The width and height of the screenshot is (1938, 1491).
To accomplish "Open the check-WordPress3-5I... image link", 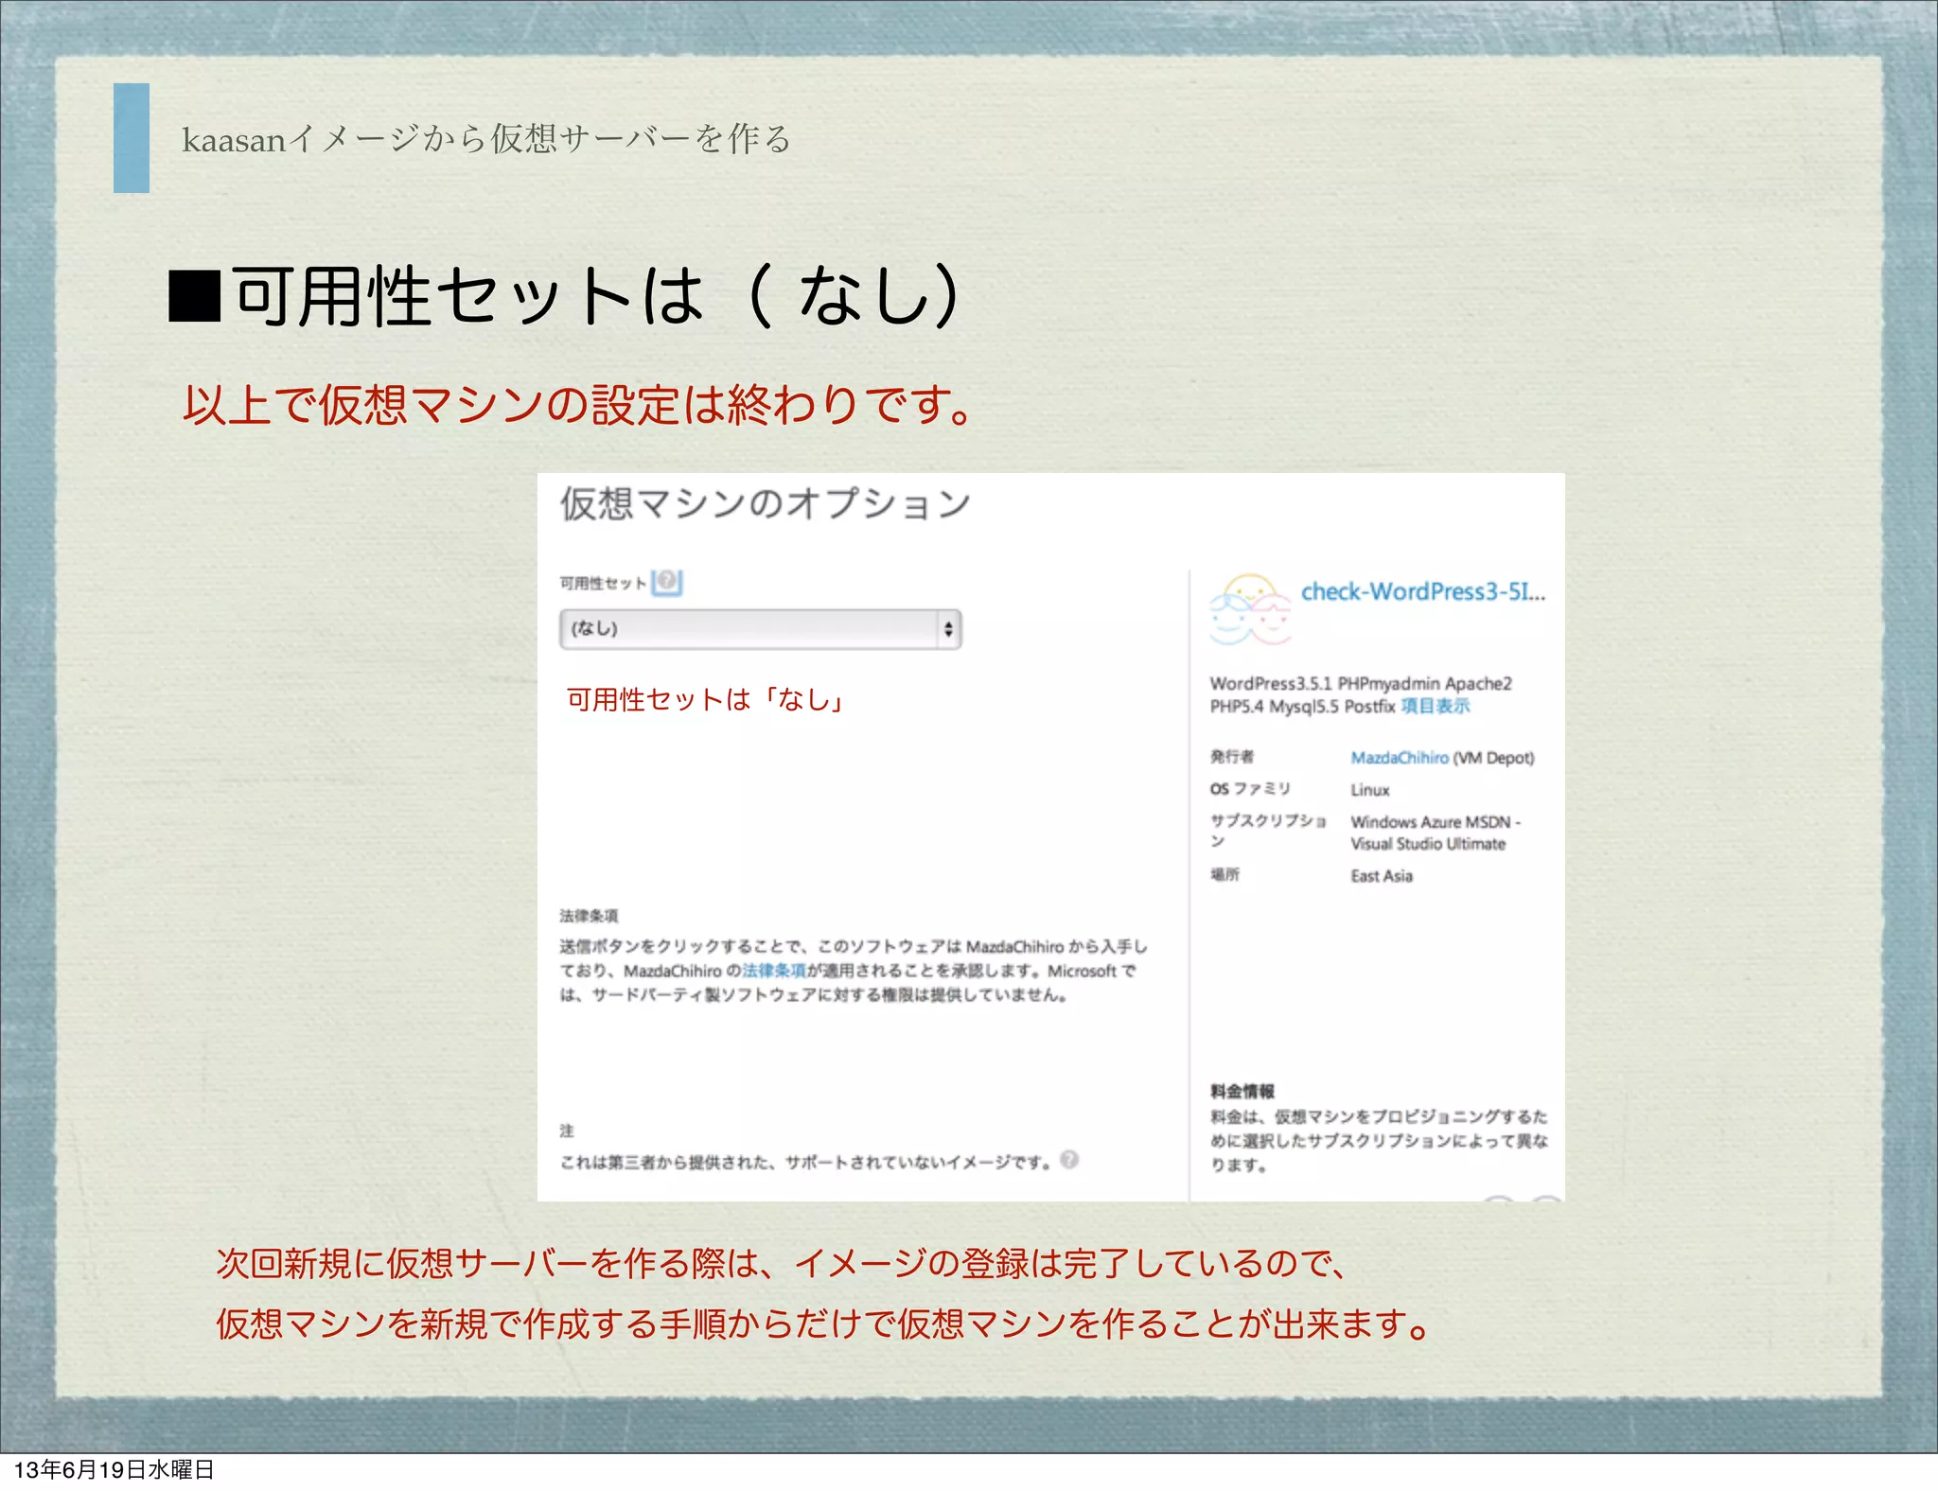I will (x=1422, y=591).
